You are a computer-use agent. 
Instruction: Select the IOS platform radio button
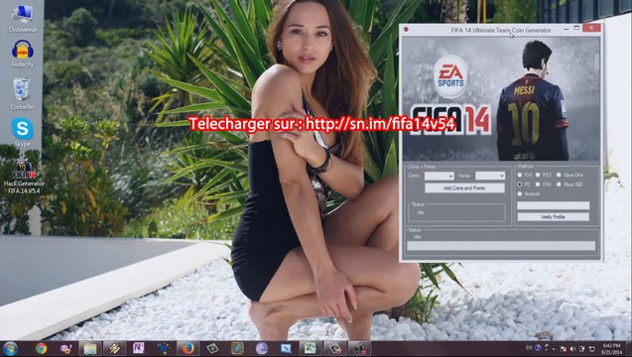520,175
